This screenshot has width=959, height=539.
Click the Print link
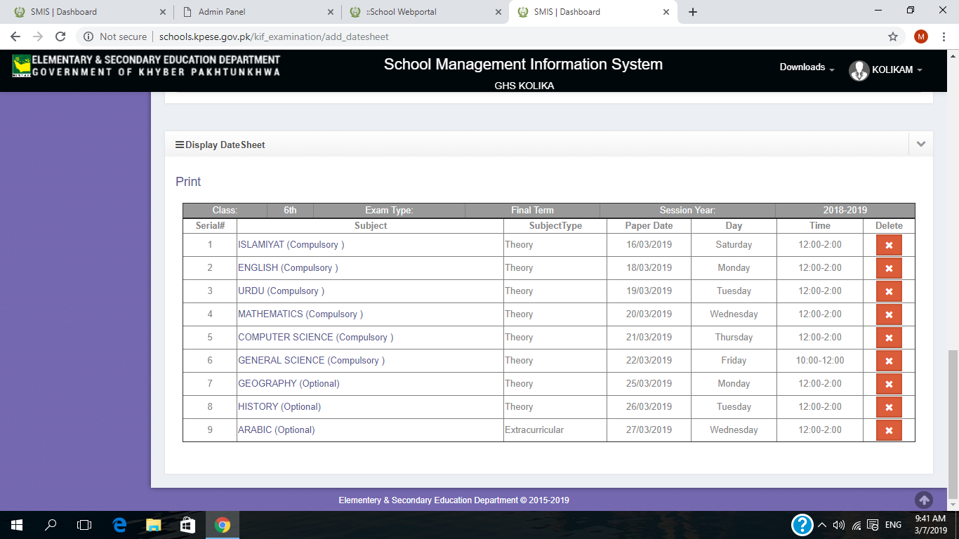click(188, 182)
